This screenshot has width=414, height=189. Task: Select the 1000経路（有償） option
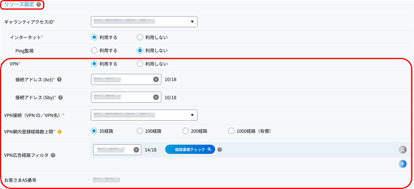(x=231, y=131)
